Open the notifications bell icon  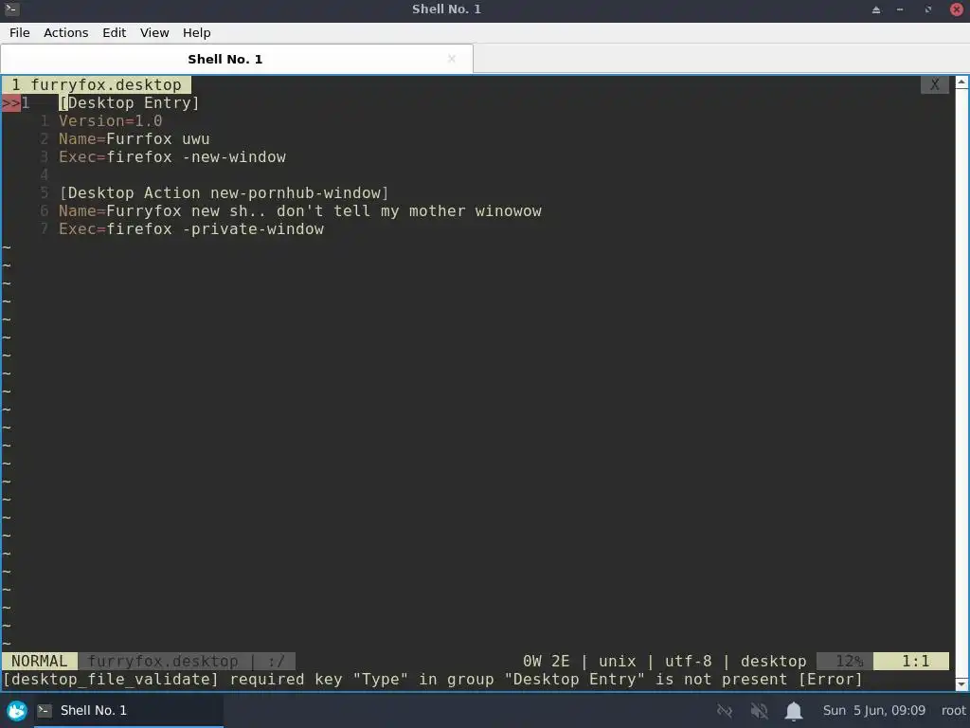[x=794, y=711]
